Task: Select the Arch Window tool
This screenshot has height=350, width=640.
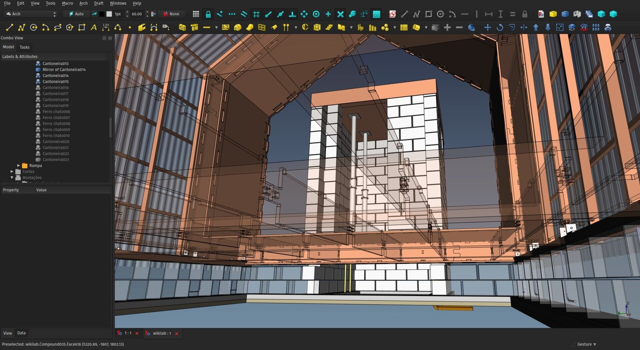Action: tap(262, 28)
